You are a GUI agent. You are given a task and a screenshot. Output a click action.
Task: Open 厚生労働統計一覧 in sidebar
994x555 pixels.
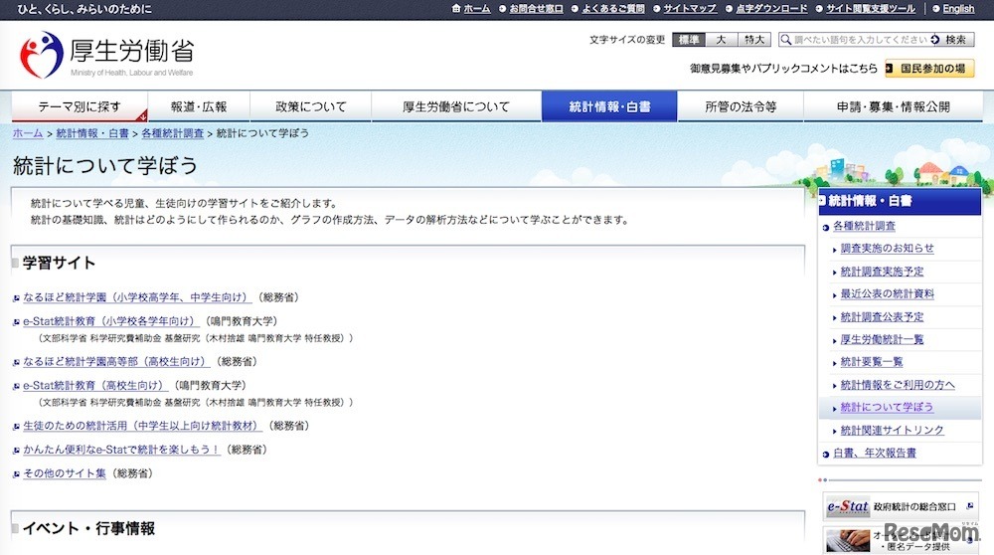[882, 339]
